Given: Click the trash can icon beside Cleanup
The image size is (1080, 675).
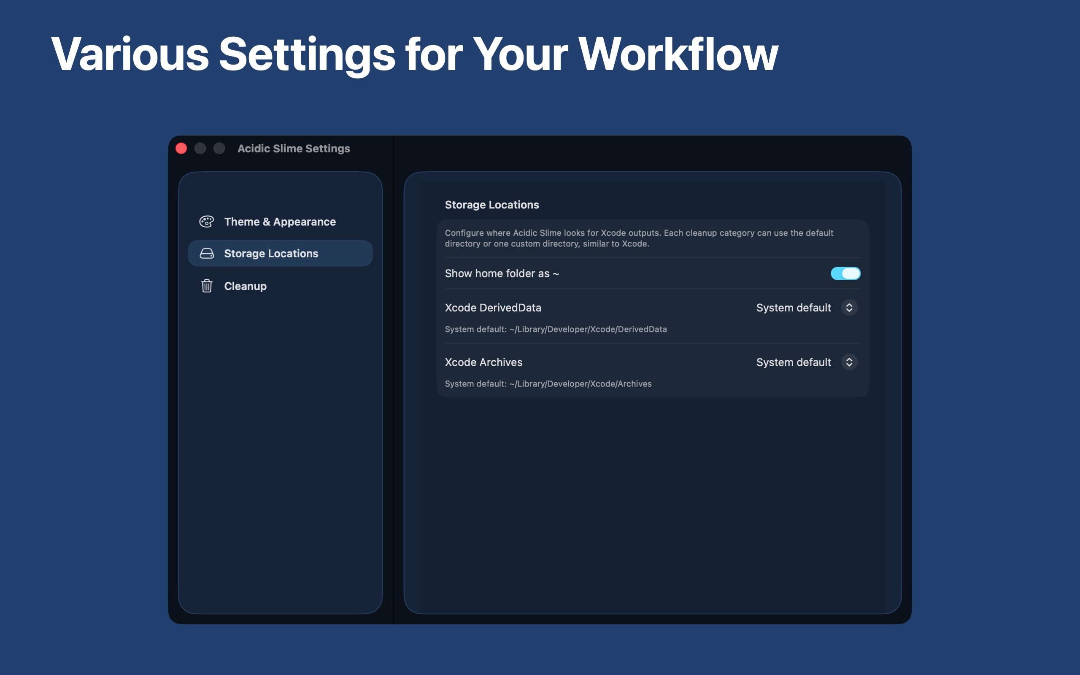Looking at the screenshot, I should click(x=207, y=286).
